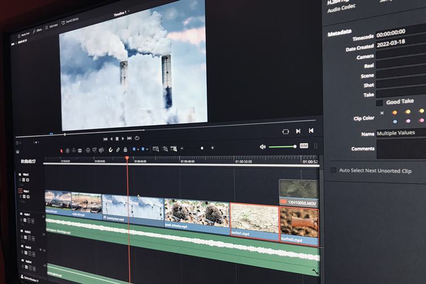Viewport: 426px width, 284px height.
Task: Jump to previous clip icon
Action: click(x=311, y=130)
